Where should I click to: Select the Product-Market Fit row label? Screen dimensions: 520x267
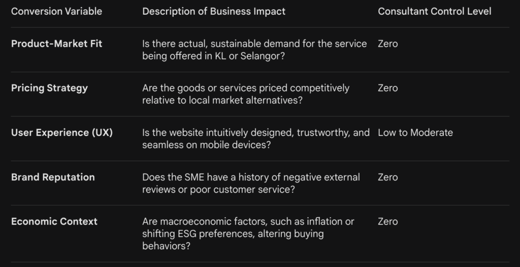[x=56, y=44]
